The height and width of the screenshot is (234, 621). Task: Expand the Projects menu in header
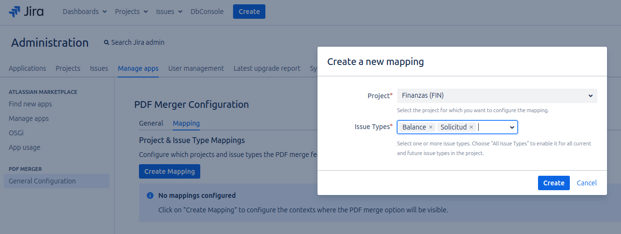point(131,12)
